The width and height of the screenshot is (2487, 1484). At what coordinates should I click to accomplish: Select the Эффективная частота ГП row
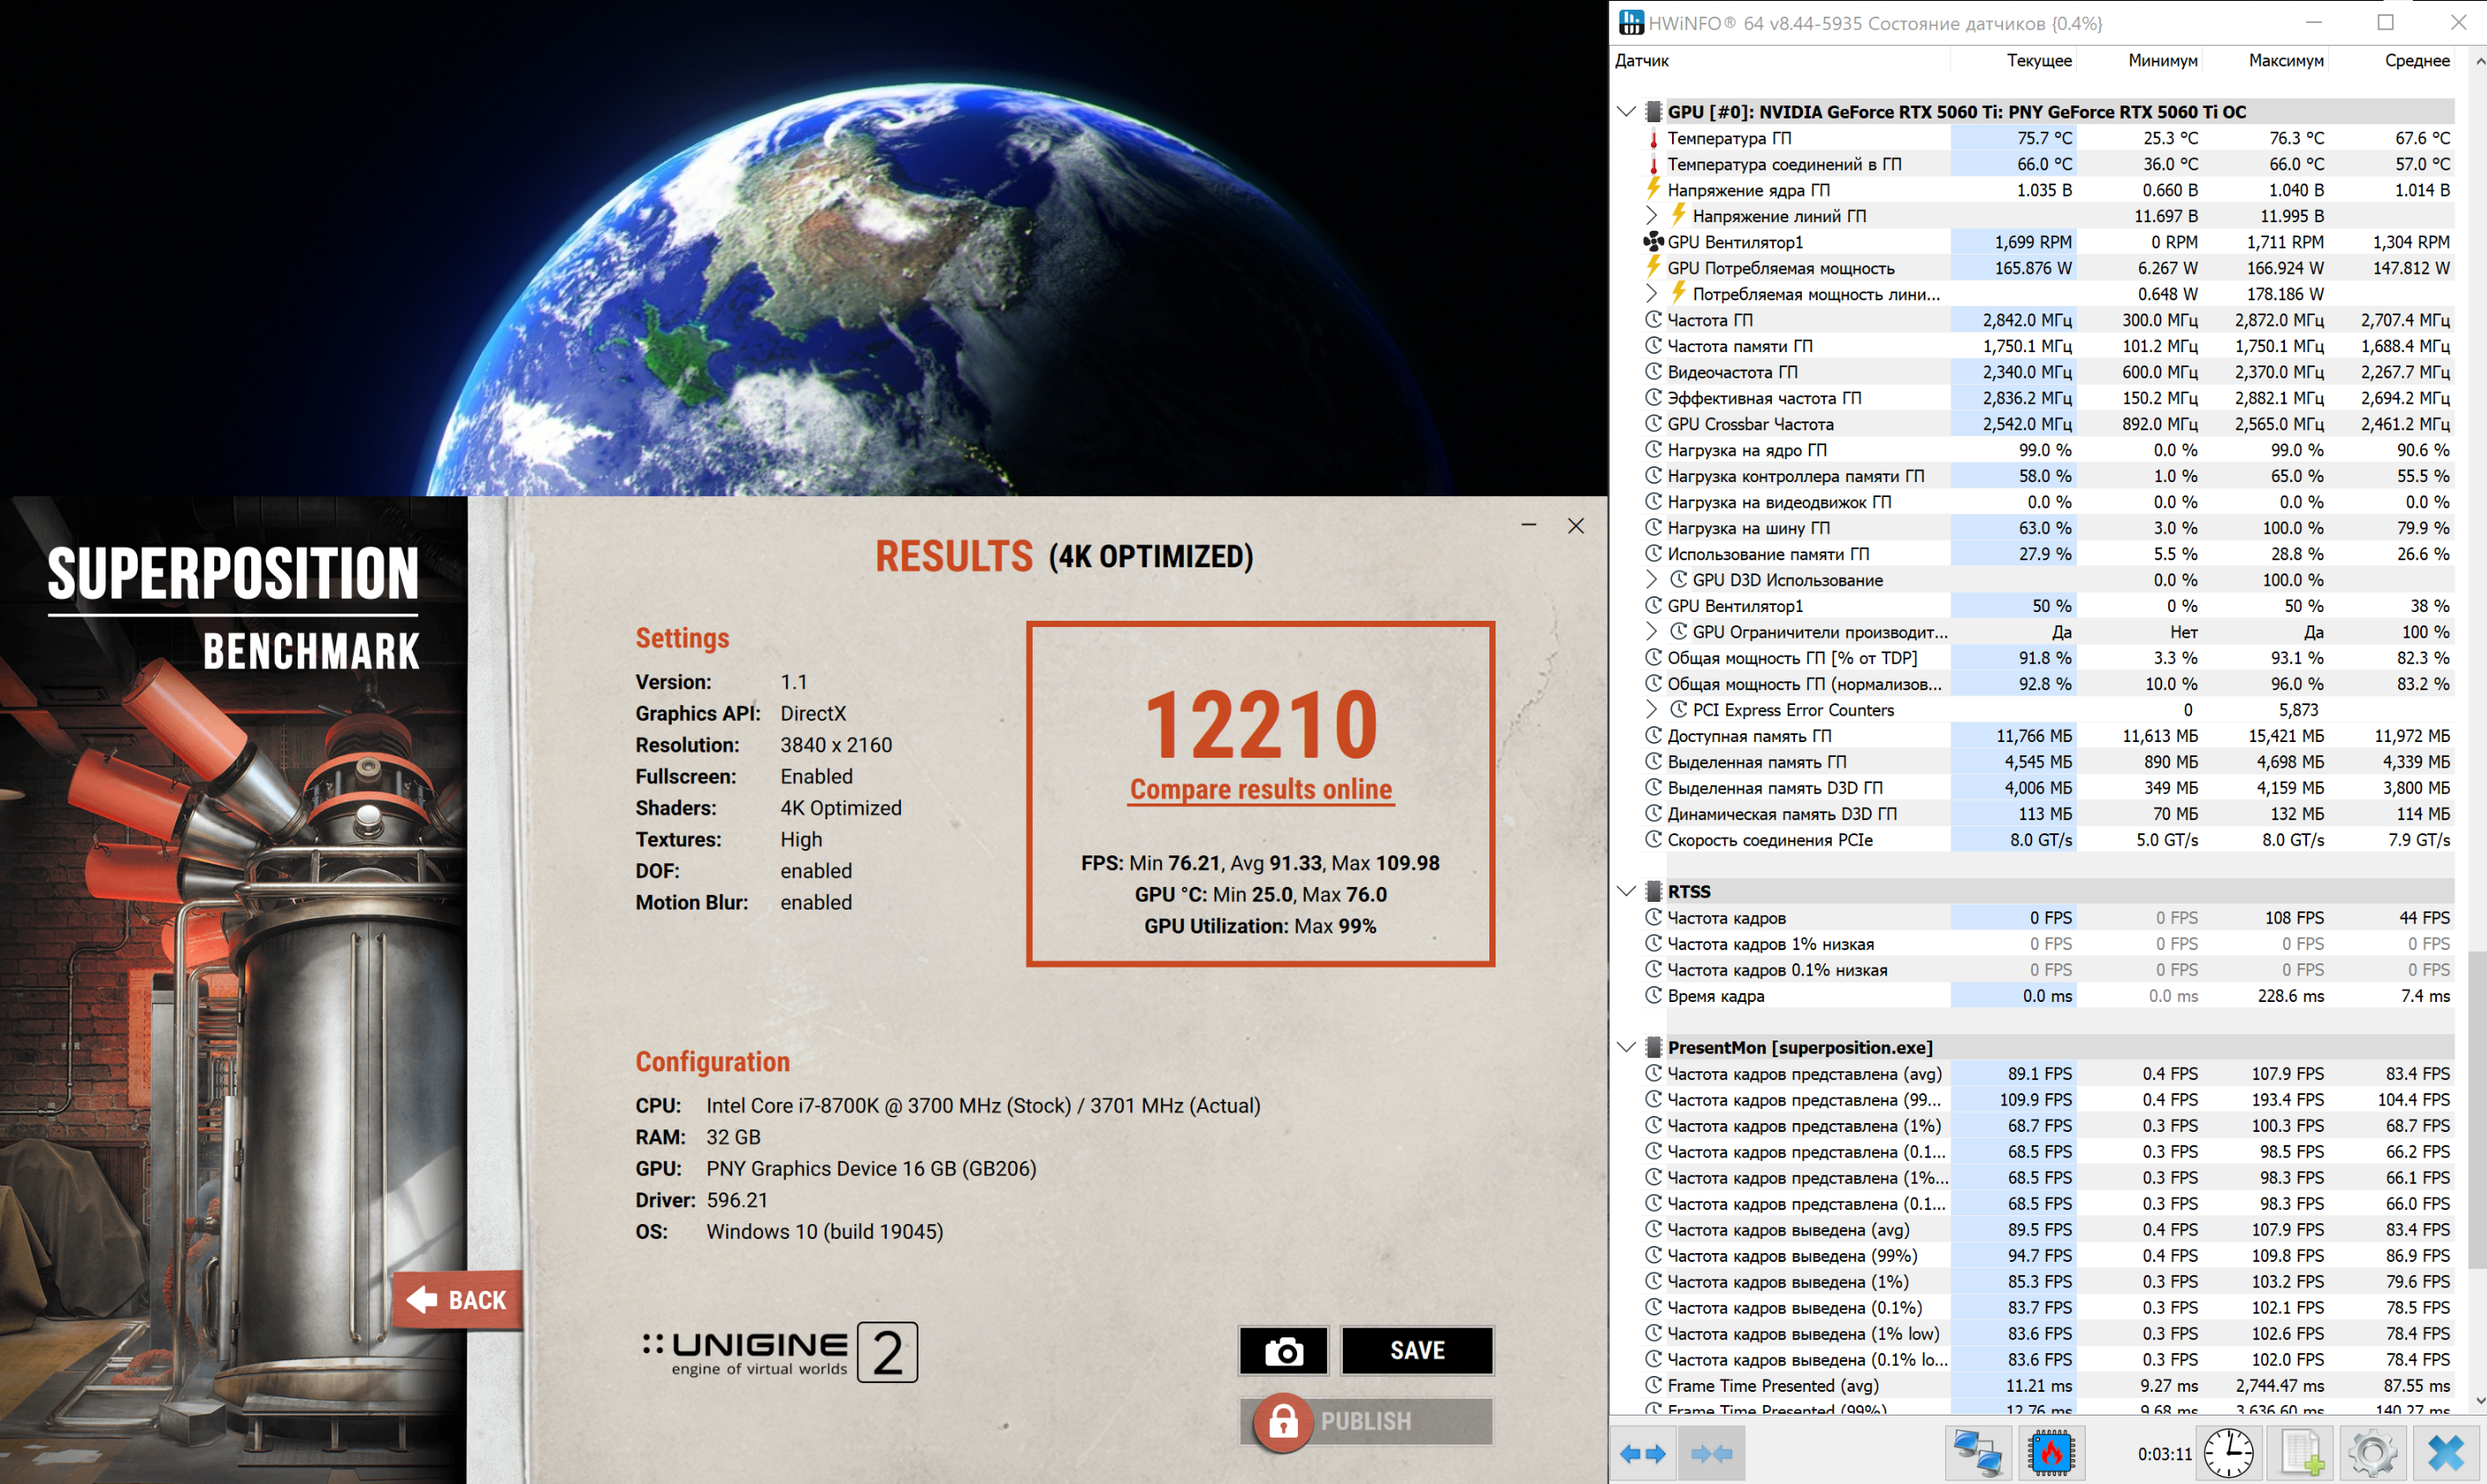pyautogui.click(x=2049, y=398)
